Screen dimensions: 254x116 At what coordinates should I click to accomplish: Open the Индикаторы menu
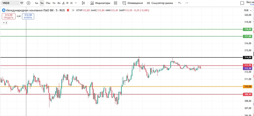[x=100, y=3]
